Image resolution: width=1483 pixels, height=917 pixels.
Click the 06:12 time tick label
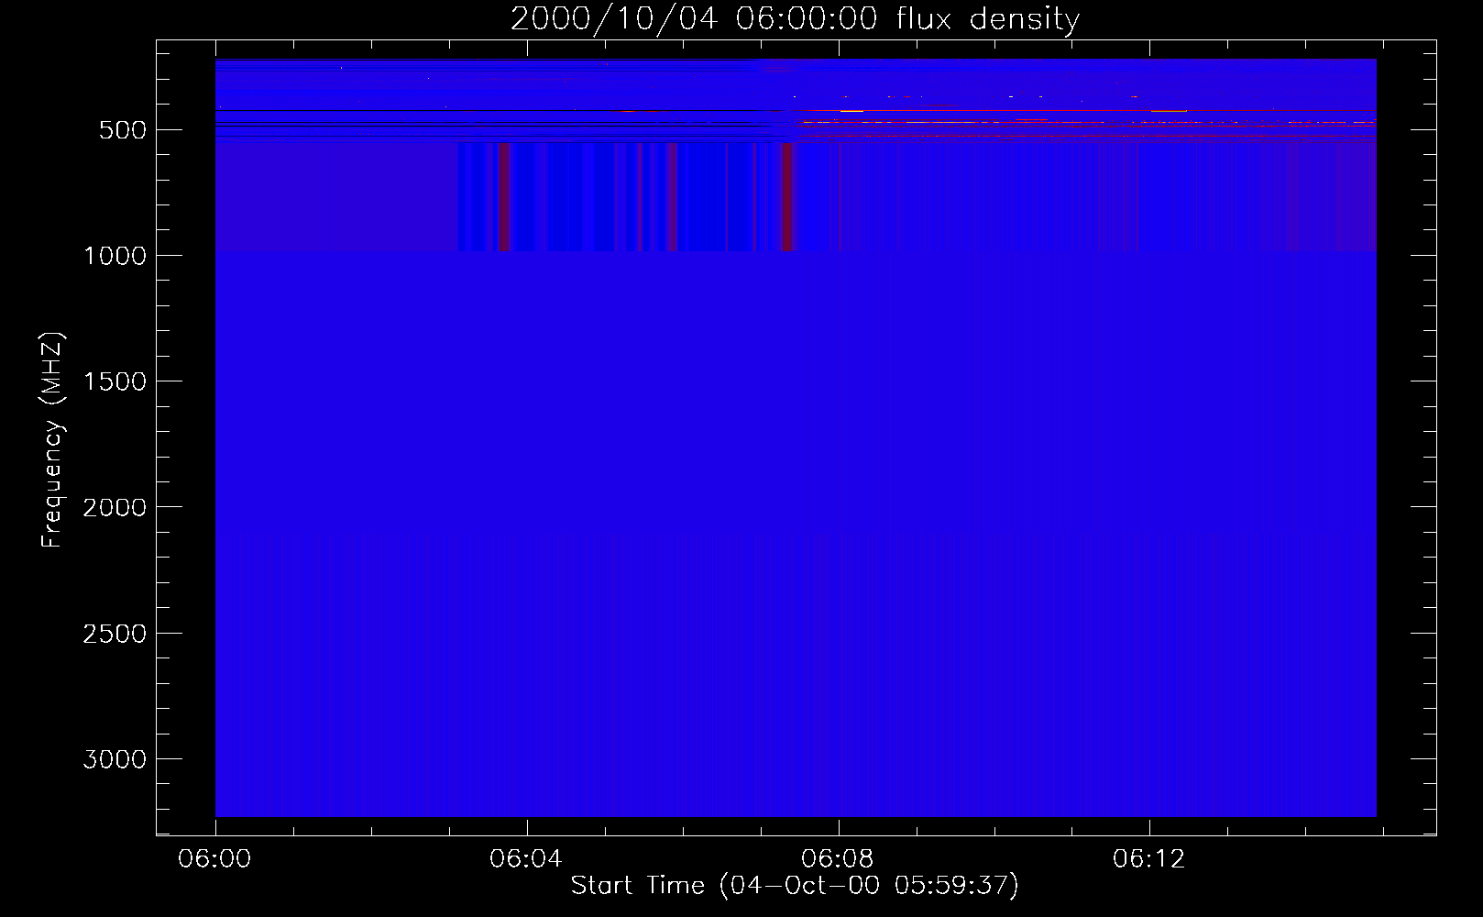click(x=1149, y=859)
